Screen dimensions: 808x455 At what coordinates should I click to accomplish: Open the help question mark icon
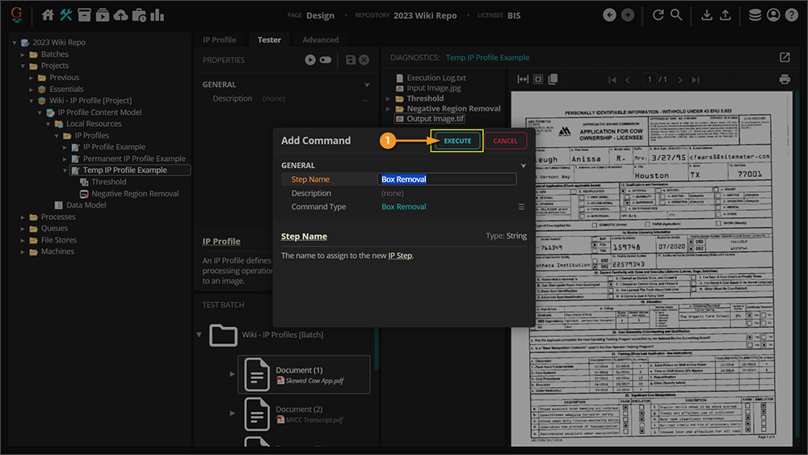[791, 15]
